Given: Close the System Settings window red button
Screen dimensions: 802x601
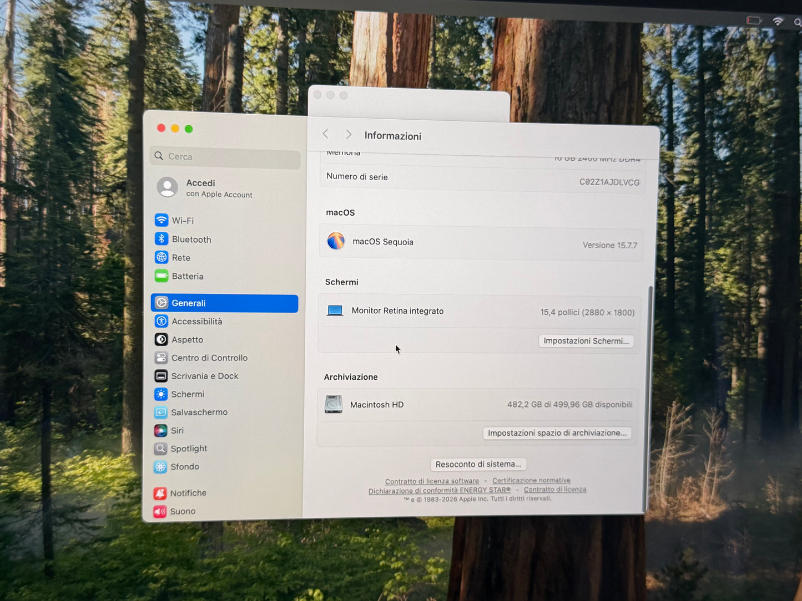Looking at the screenshot, I should 162,128.
